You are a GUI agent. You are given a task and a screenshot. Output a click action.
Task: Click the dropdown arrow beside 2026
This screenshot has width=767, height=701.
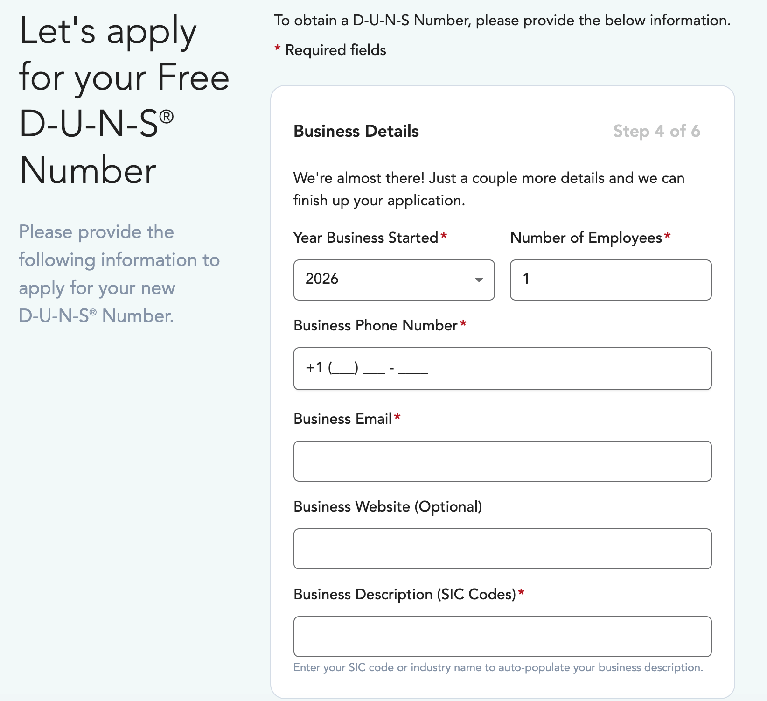click(479, 280)
